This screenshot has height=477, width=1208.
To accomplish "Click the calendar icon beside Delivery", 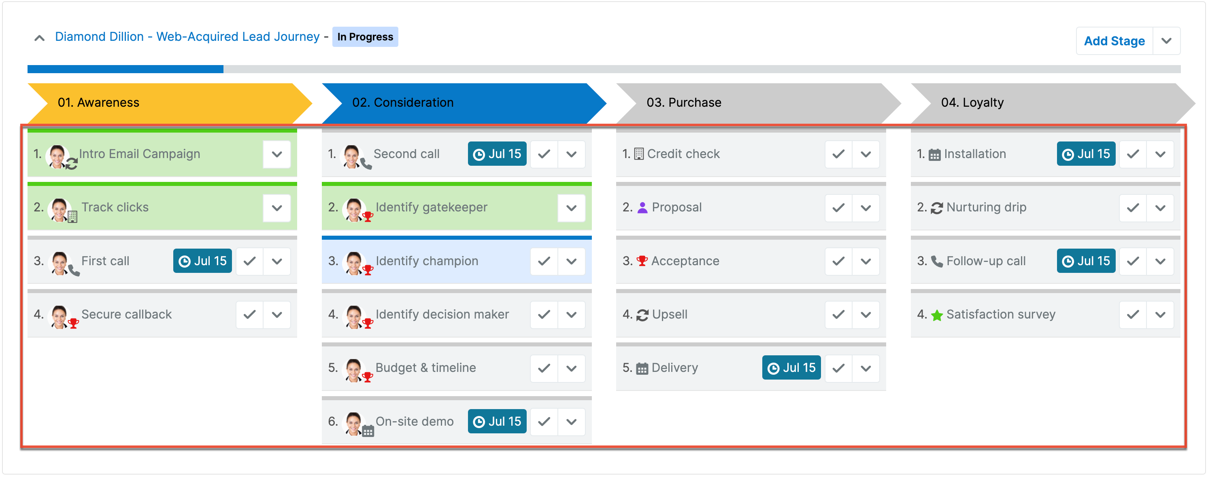I will [x=642, y=368].
